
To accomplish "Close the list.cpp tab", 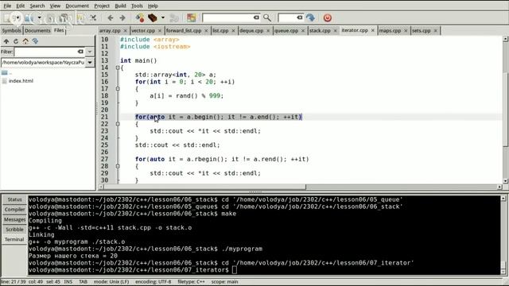I will coord(233,31).
